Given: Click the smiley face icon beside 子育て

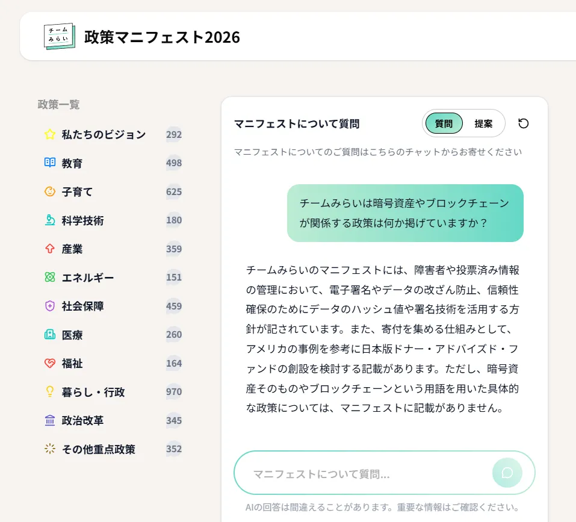Looking at the screenshot, I should coord(50,192).
